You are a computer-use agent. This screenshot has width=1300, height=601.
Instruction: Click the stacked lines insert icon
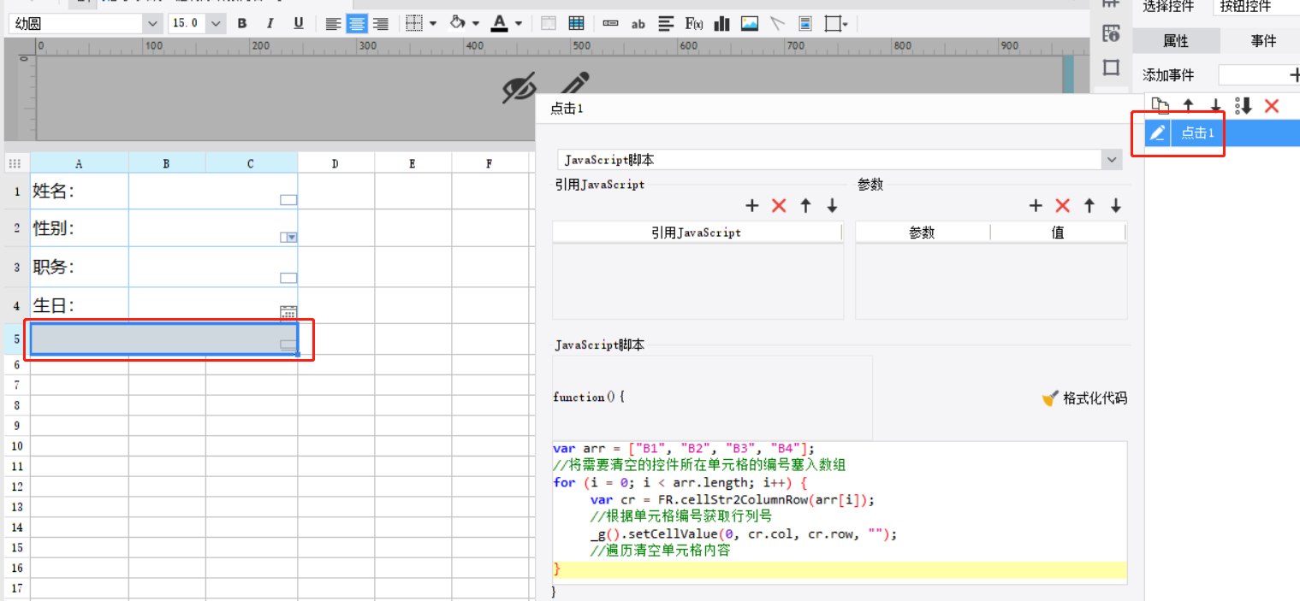pos(666,24)
